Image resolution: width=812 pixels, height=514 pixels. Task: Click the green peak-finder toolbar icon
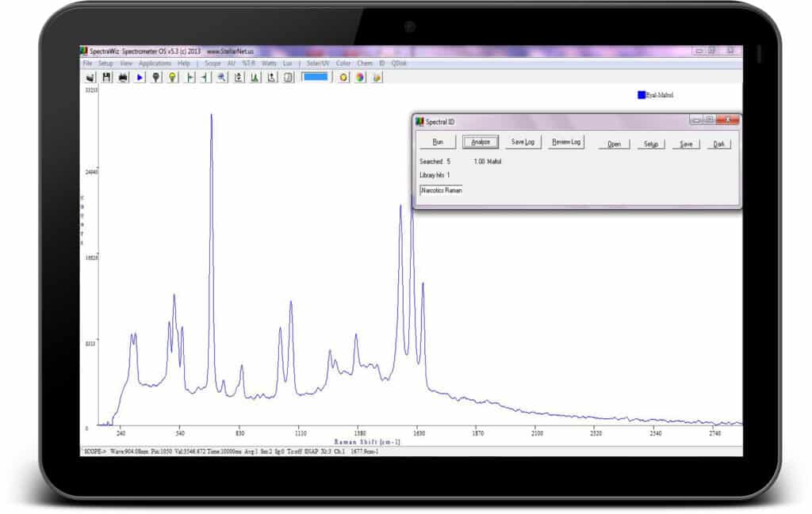pyautogui.click(x=255, y=77)
